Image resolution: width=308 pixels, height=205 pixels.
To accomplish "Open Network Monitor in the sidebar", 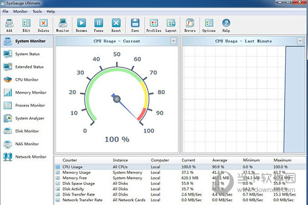I will (x=27, y=157).
